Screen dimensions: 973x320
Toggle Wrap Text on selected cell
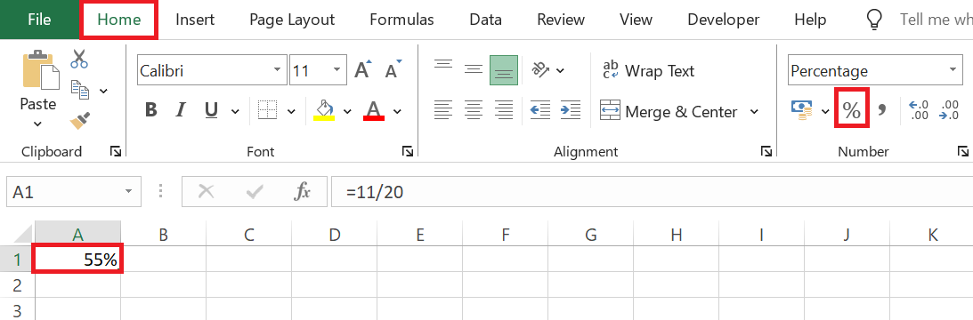click(649, 71)
